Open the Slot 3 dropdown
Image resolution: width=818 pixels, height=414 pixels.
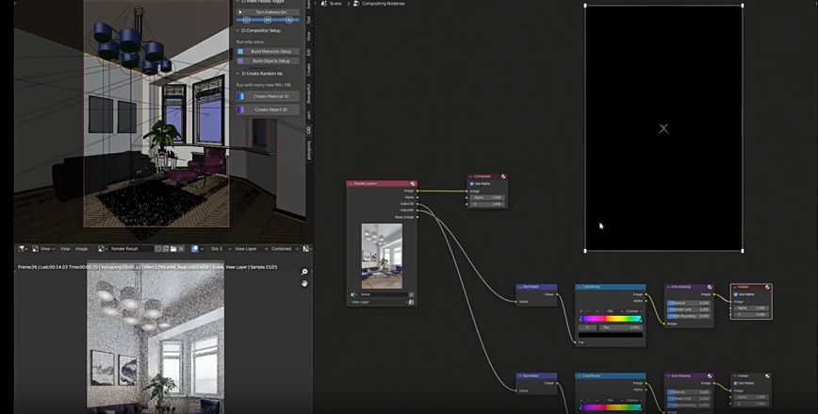click(219, 249)
